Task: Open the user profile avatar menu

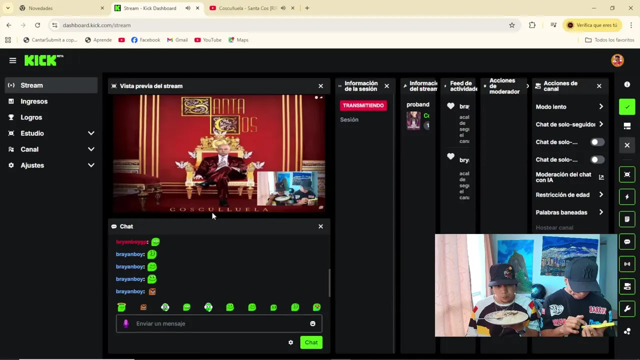Action: point(617,60)
